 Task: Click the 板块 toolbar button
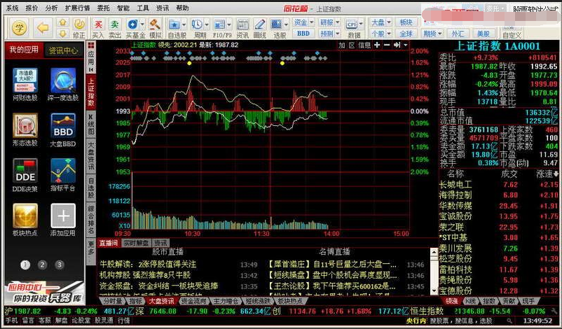pos(406,22)
